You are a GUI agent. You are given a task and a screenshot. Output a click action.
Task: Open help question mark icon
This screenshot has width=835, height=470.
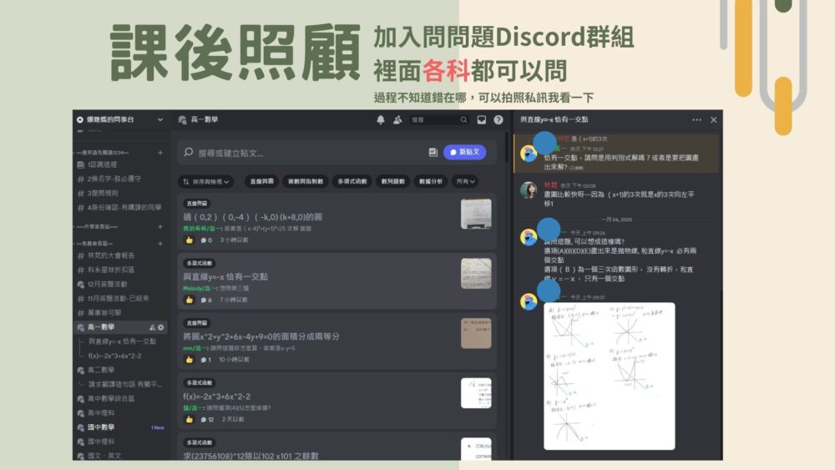[498, 119]
